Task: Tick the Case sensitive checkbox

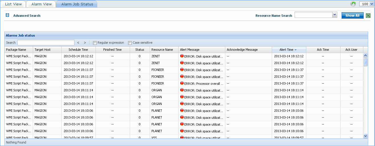Action: (130, 43)
